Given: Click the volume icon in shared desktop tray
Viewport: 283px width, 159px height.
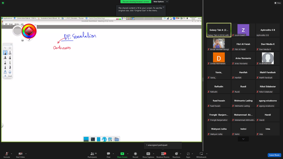Looking at the screenshot, I should pyautogui.click(x=179, y=18).
